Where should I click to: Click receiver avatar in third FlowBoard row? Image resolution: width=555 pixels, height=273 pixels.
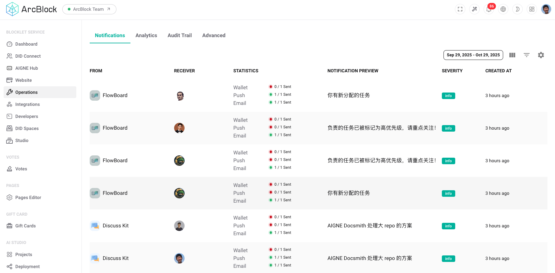coord(179,161)
